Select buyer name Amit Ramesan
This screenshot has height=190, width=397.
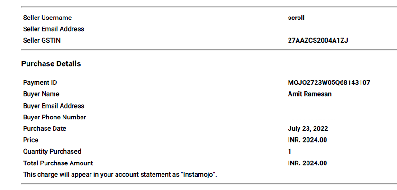[x=310, y=94]
